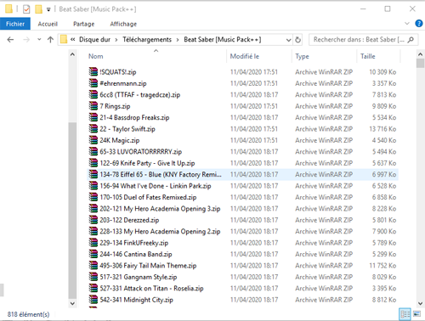Go up one folder level
The width and height of the screenshot is (425, 321).
50,40
